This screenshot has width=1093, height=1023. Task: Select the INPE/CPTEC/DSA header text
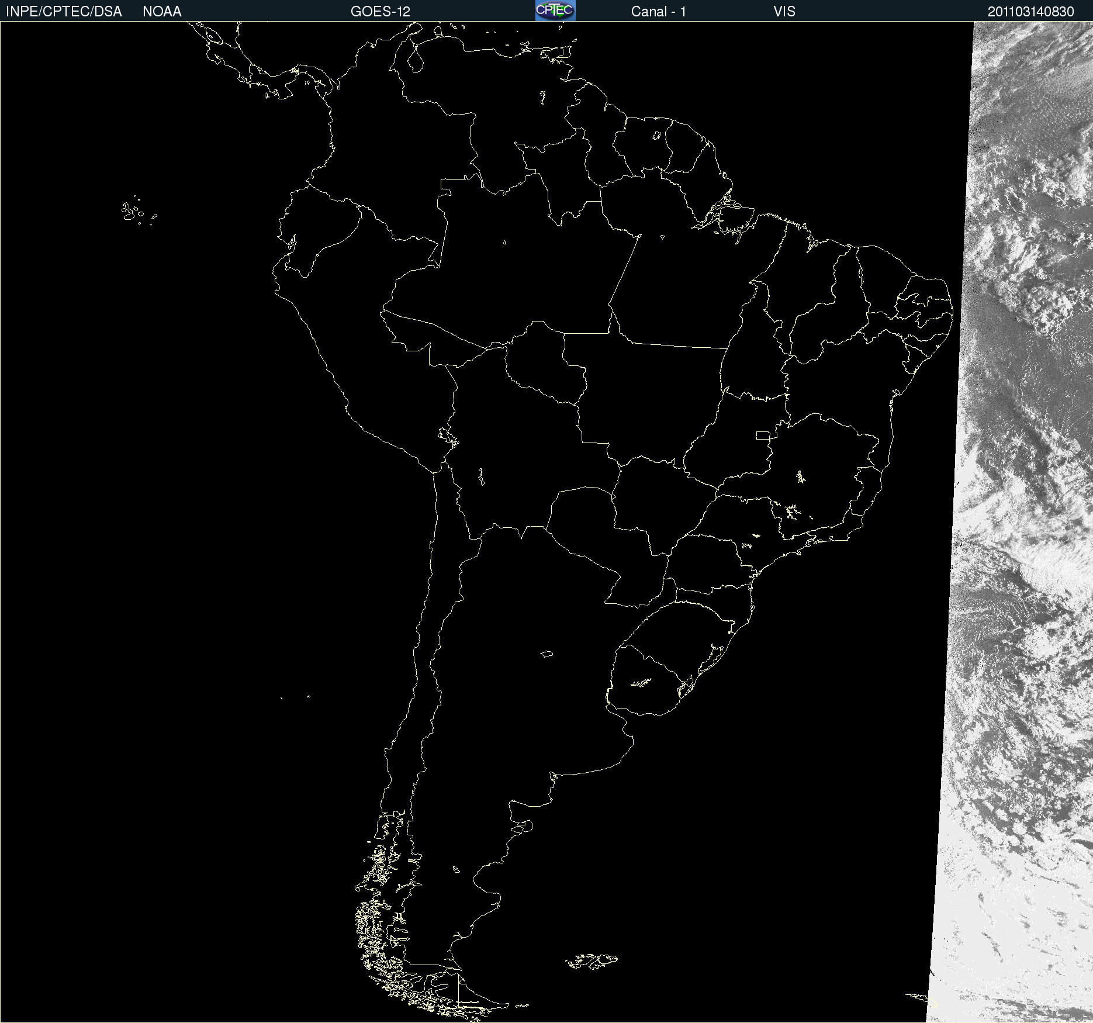click(x=64, y=12)
